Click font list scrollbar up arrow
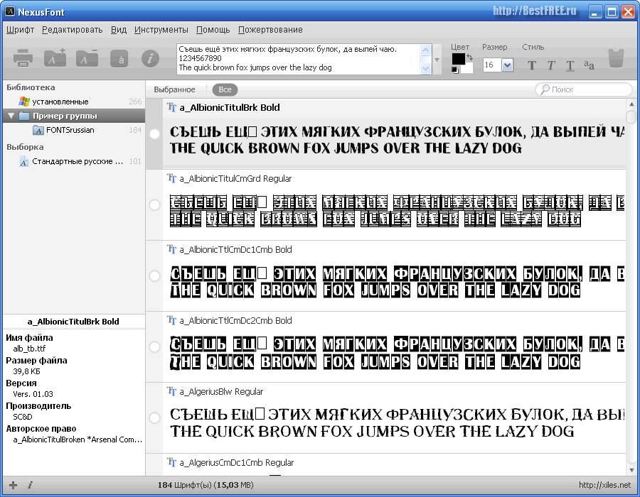 [632, 104]
